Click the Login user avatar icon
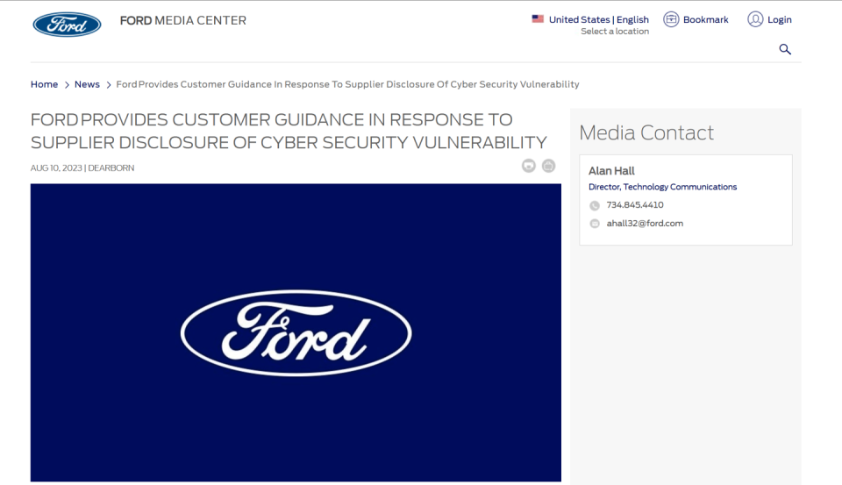The image size is (842, 485). (x=755, y=19)
